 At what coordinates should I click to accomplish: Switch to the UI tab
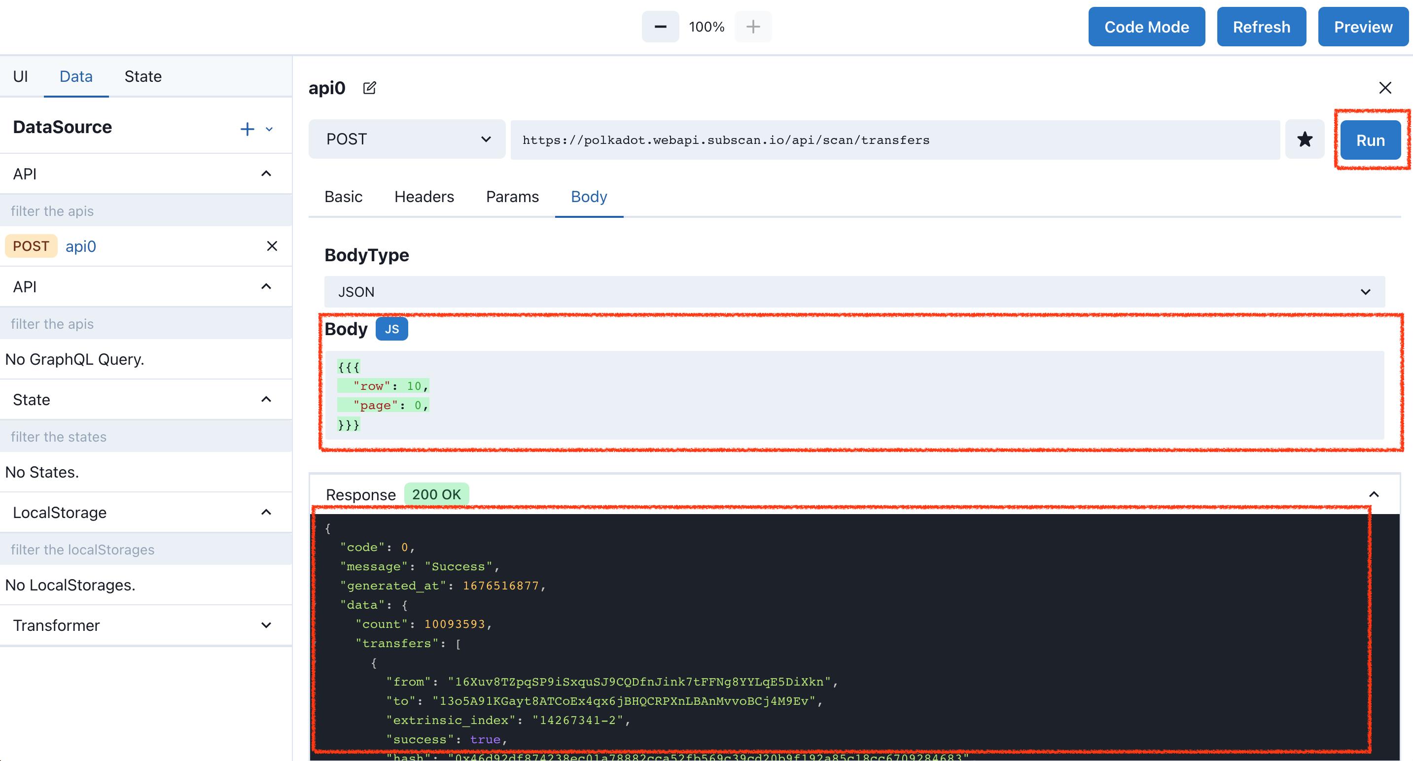[20, 76]
